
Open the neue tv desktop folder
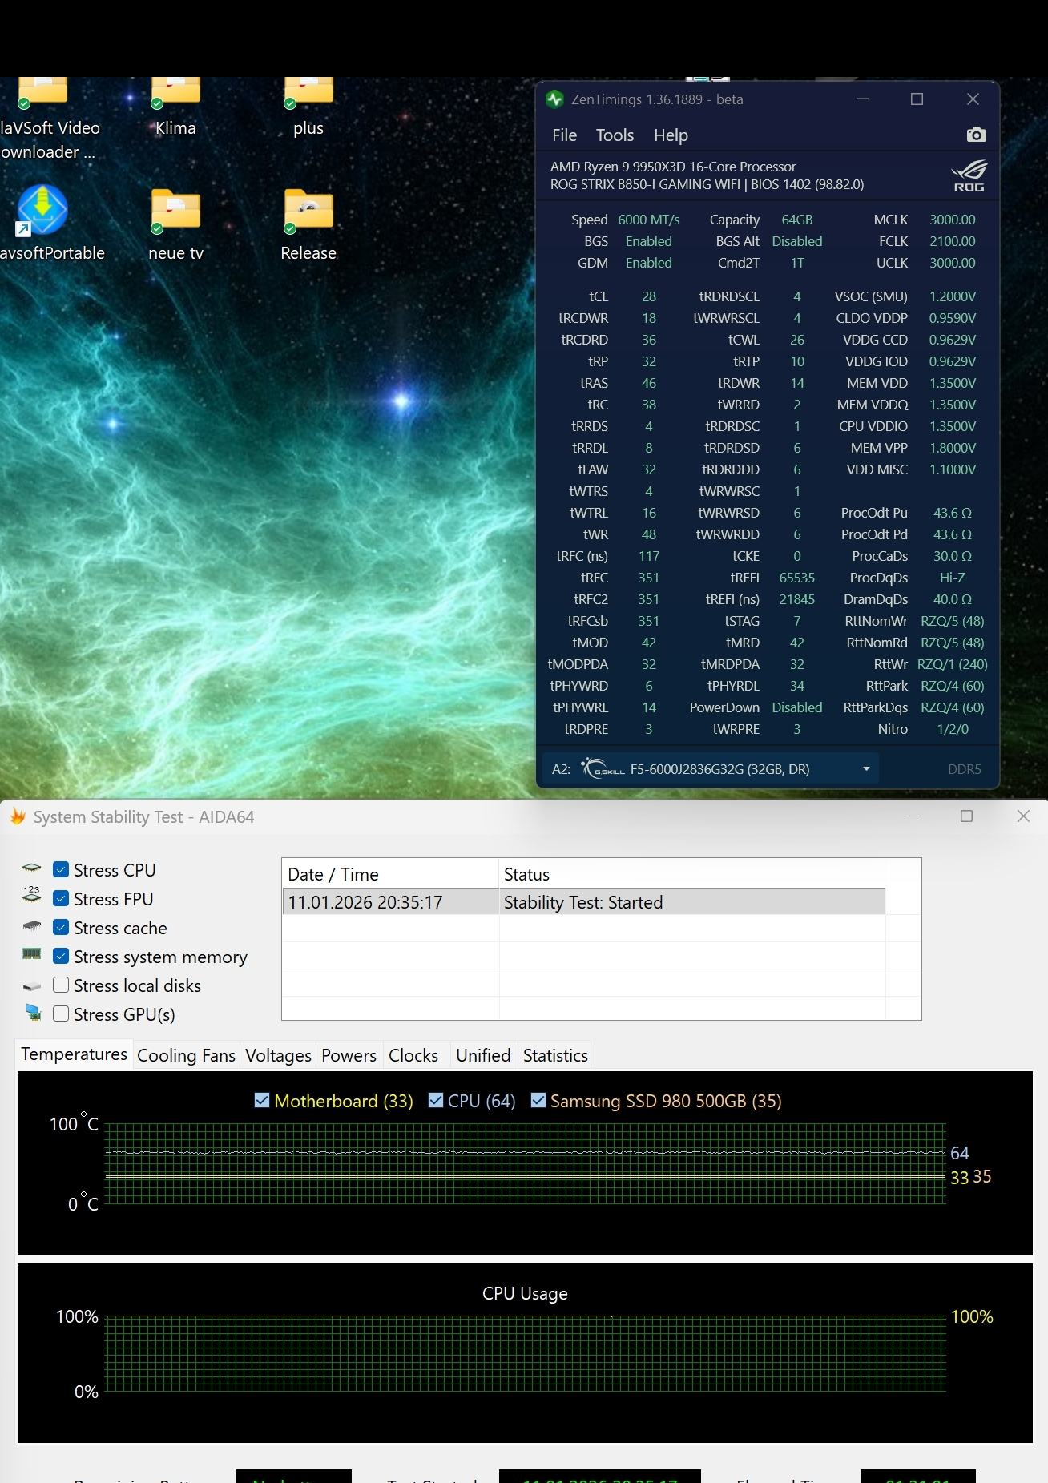pyautogui.click(x=175, y=225)
